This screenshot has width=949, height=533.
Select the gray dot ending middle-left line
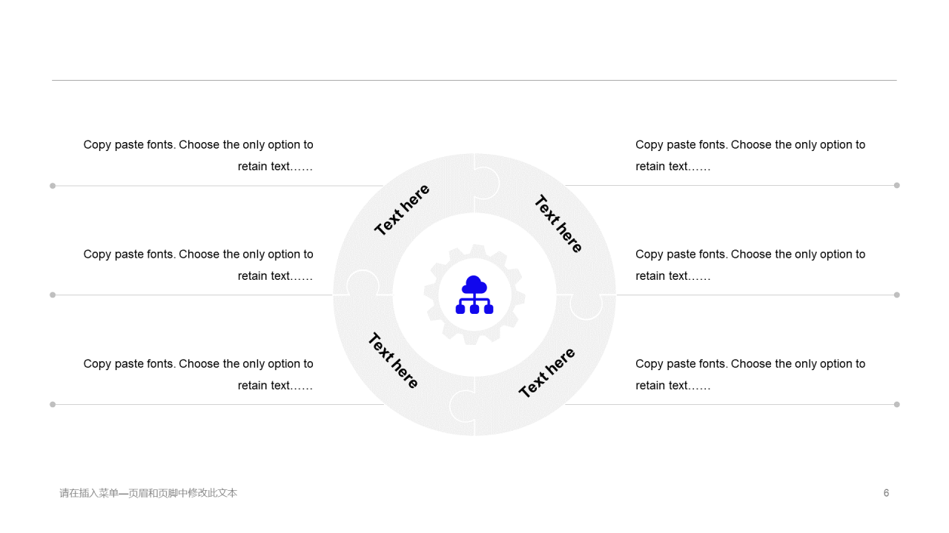[53, 295]
